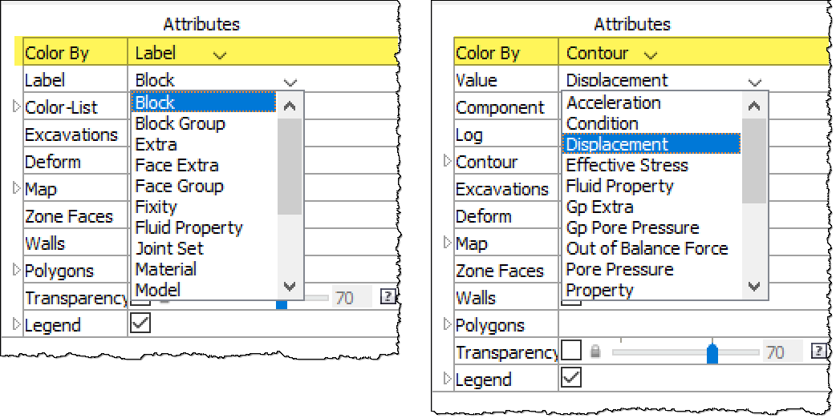Choose Pore Pressure in the Value list
836x418 pixels.
(619, 269)
